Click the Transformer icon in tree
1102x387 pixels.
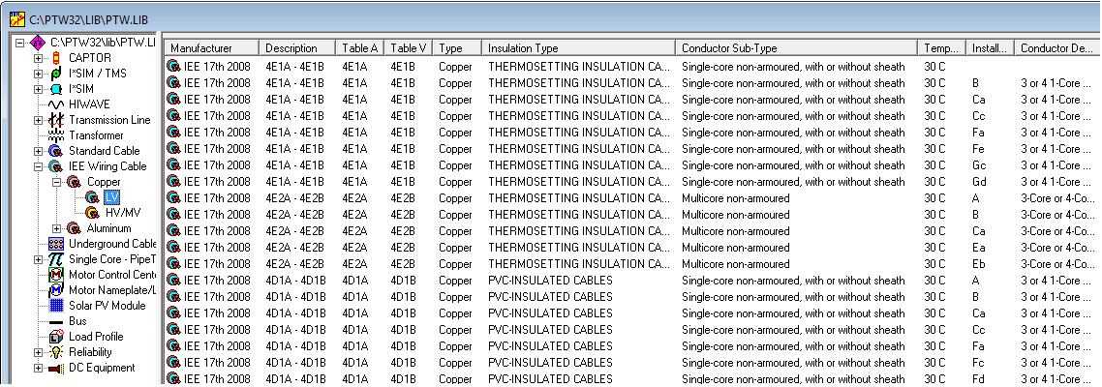click(56, 134)
